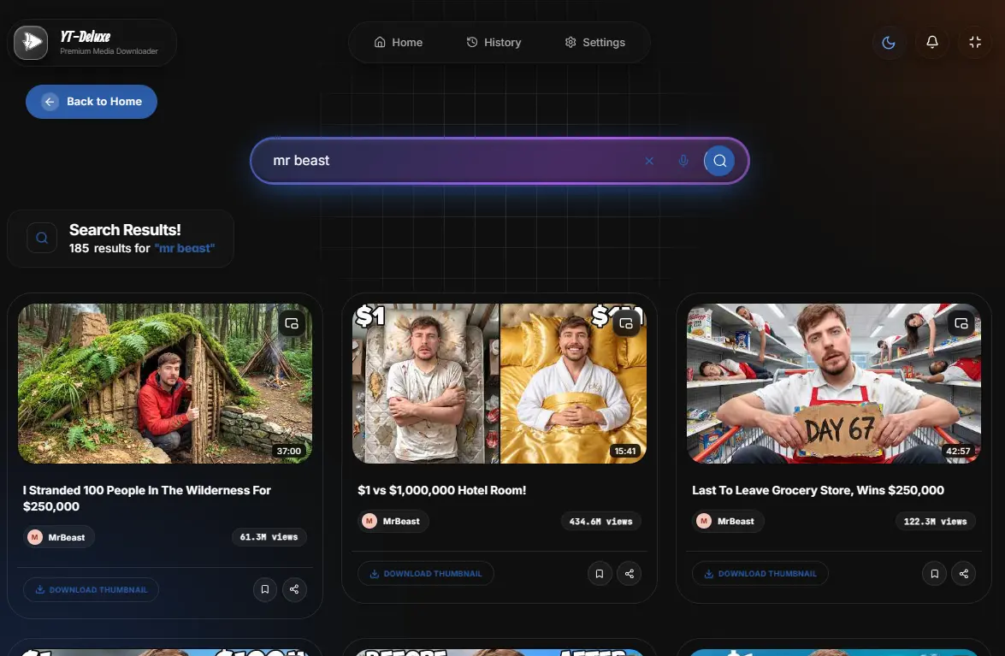1005x656 pixels.
Task: Share the Grocery Store video
Action: [x=964, y=573]
